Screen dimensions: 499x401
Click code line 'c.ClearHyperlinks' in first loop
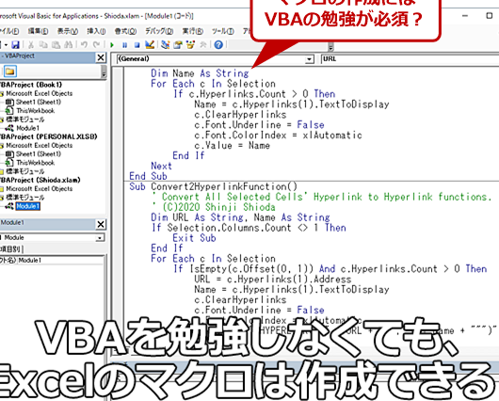[240, 115]
